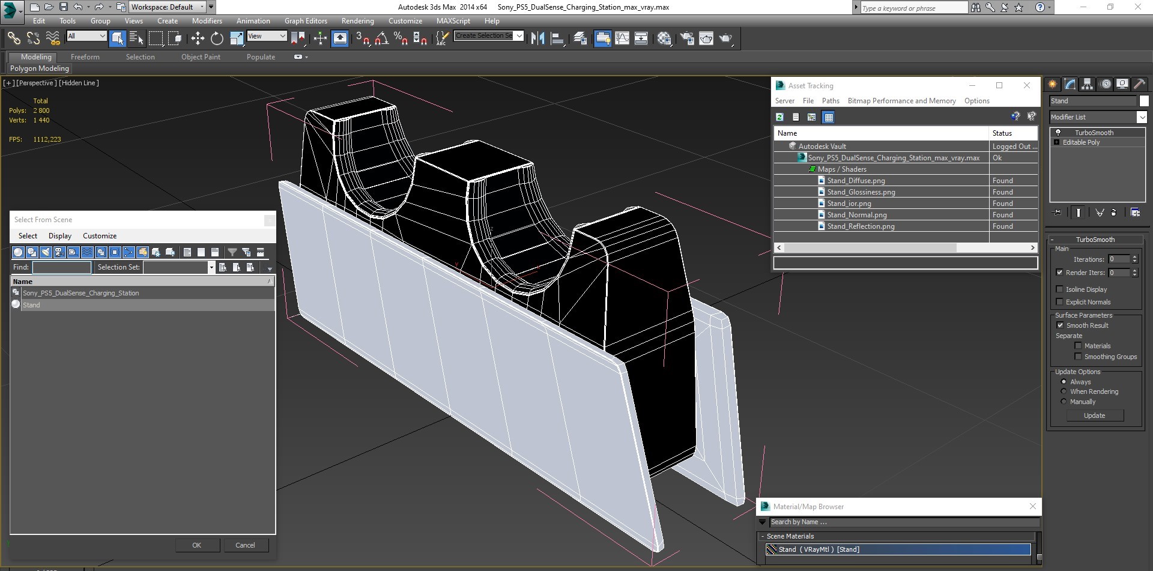1153x571 pixels.
Task: Click the Save File icon
Action: point(63,7)
